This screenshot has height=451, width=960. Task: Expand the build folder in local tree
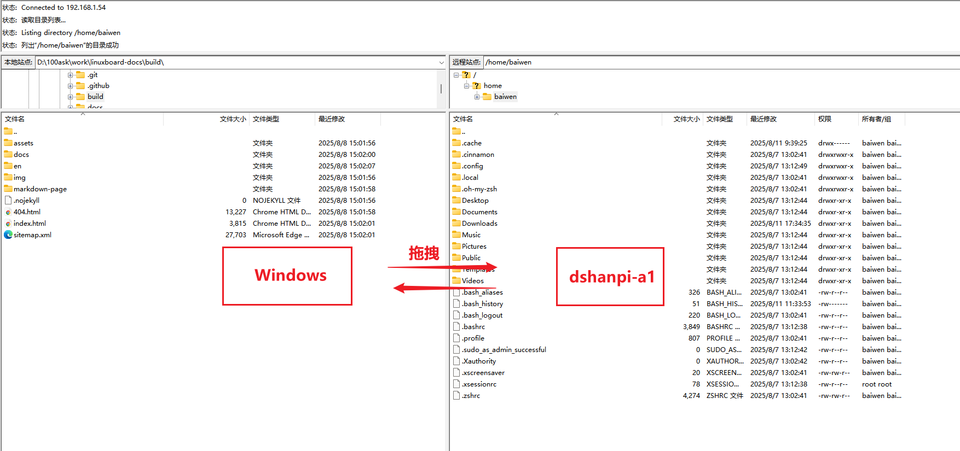70,97
